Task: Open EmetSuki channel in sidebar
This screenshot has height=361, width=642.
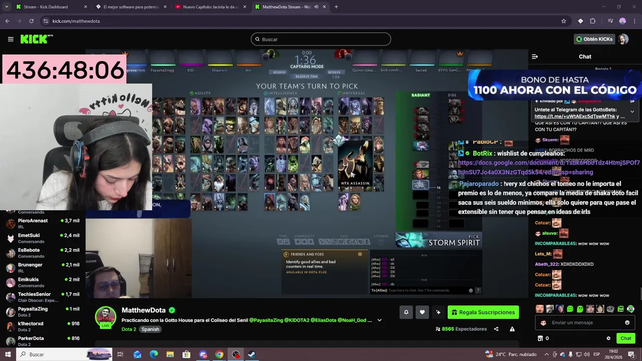Action: (43, 238)
